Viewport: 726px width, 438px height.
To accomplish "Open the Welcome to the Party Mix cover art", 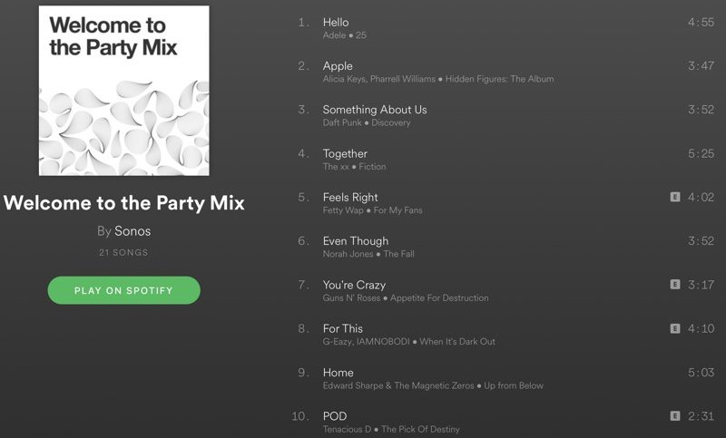I will (x=124, y=91).
